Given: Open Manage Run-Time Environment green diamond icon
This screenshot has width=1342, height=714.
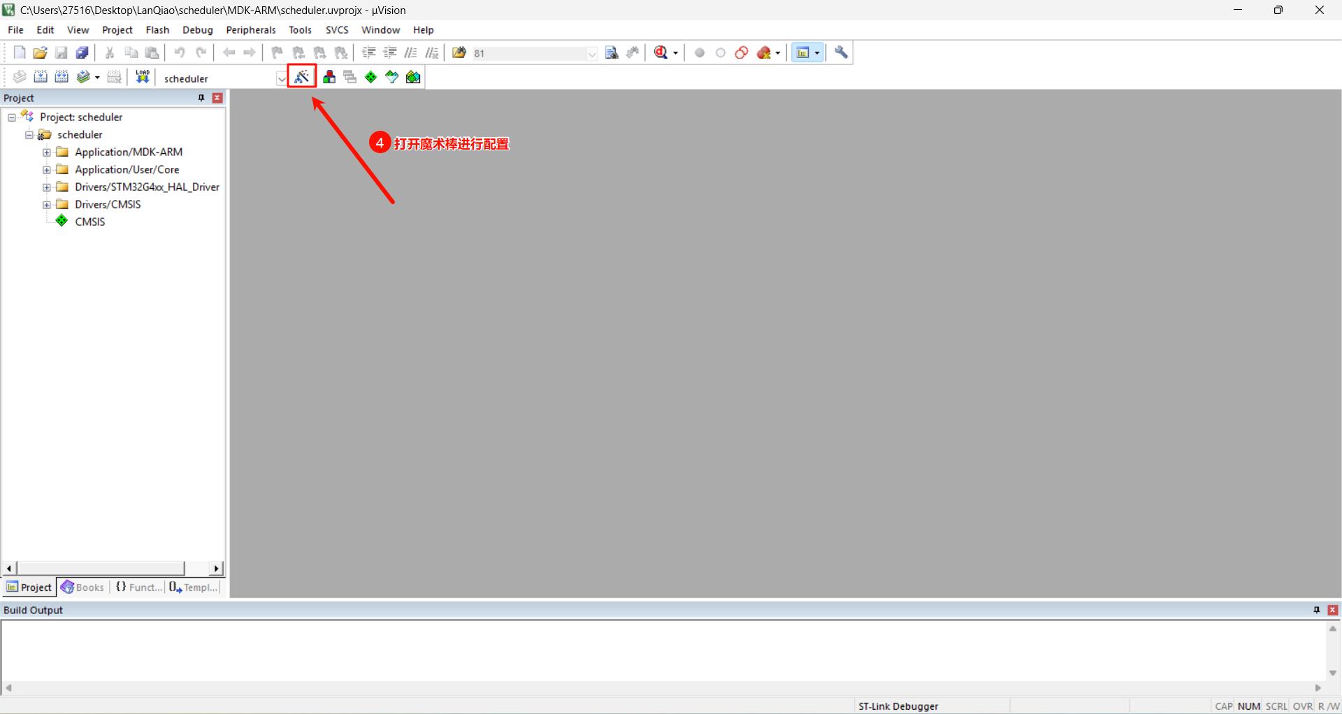Looking at the screenshot, I should [x=371, y=77].
